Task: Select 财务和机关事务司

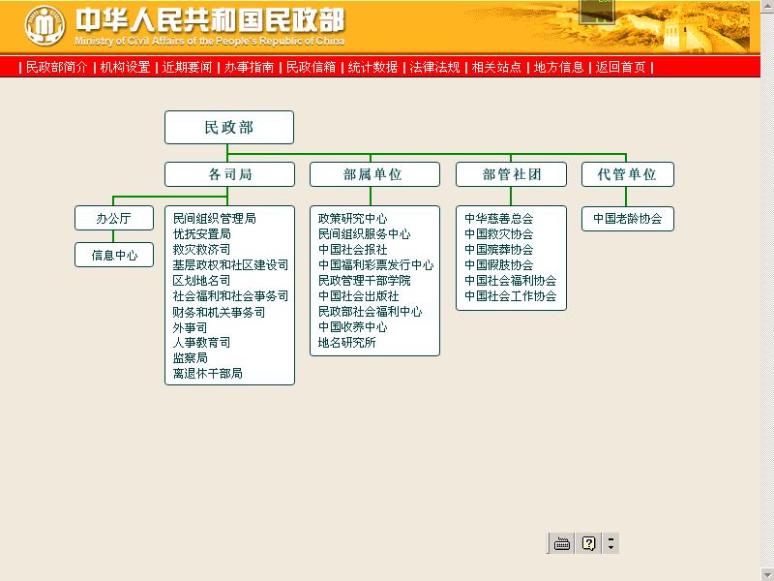Action: tap(220, 312)
